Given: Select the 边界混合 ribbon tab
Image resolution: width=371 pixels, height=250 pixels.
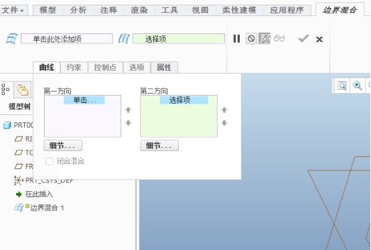Looking at the screenshot, I should click(x=340, y=9).
